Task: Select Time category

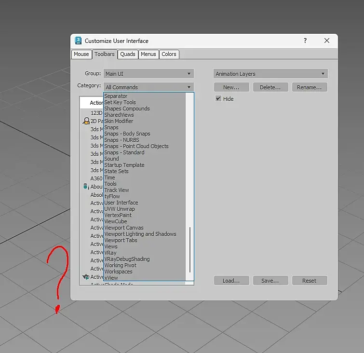Action: (145, 177)
